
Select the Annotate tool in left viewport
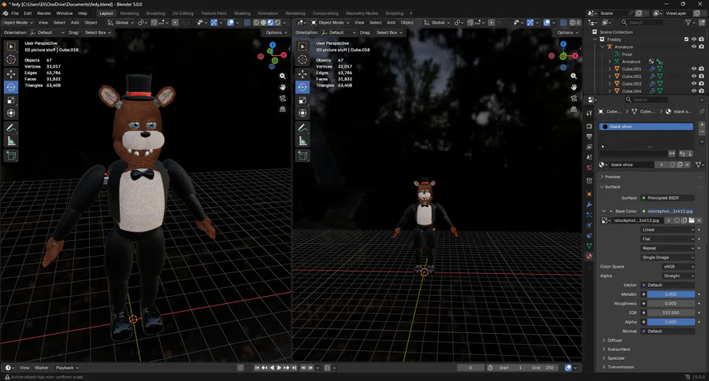pos(11,128)
